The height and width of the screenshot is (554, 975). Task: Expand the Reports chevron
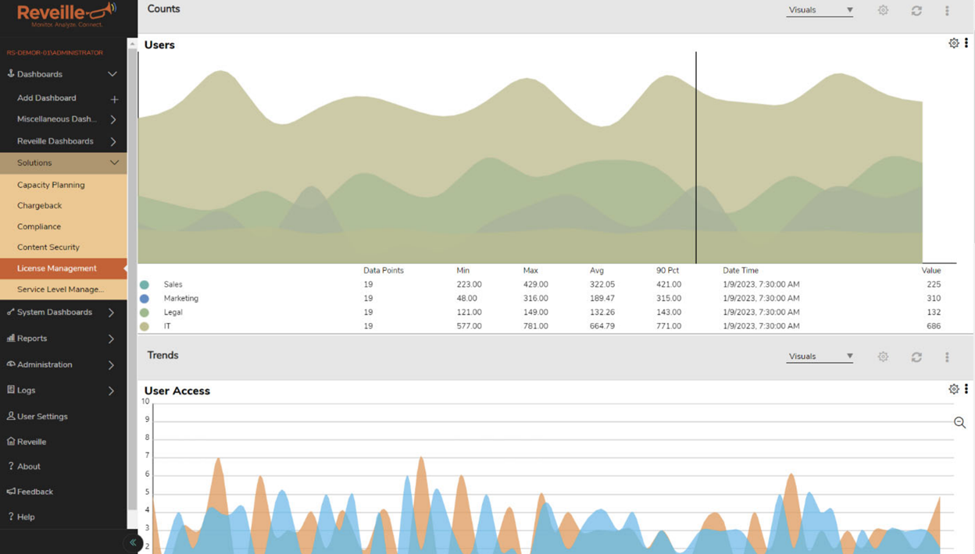[111, 339]
